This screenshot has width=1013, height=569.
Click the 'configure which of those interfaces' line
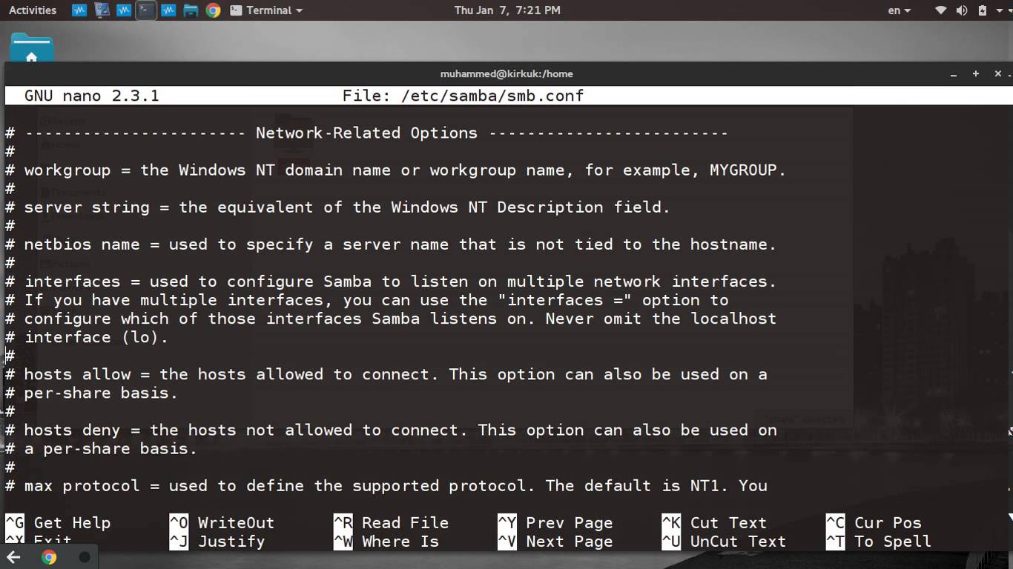391,319
